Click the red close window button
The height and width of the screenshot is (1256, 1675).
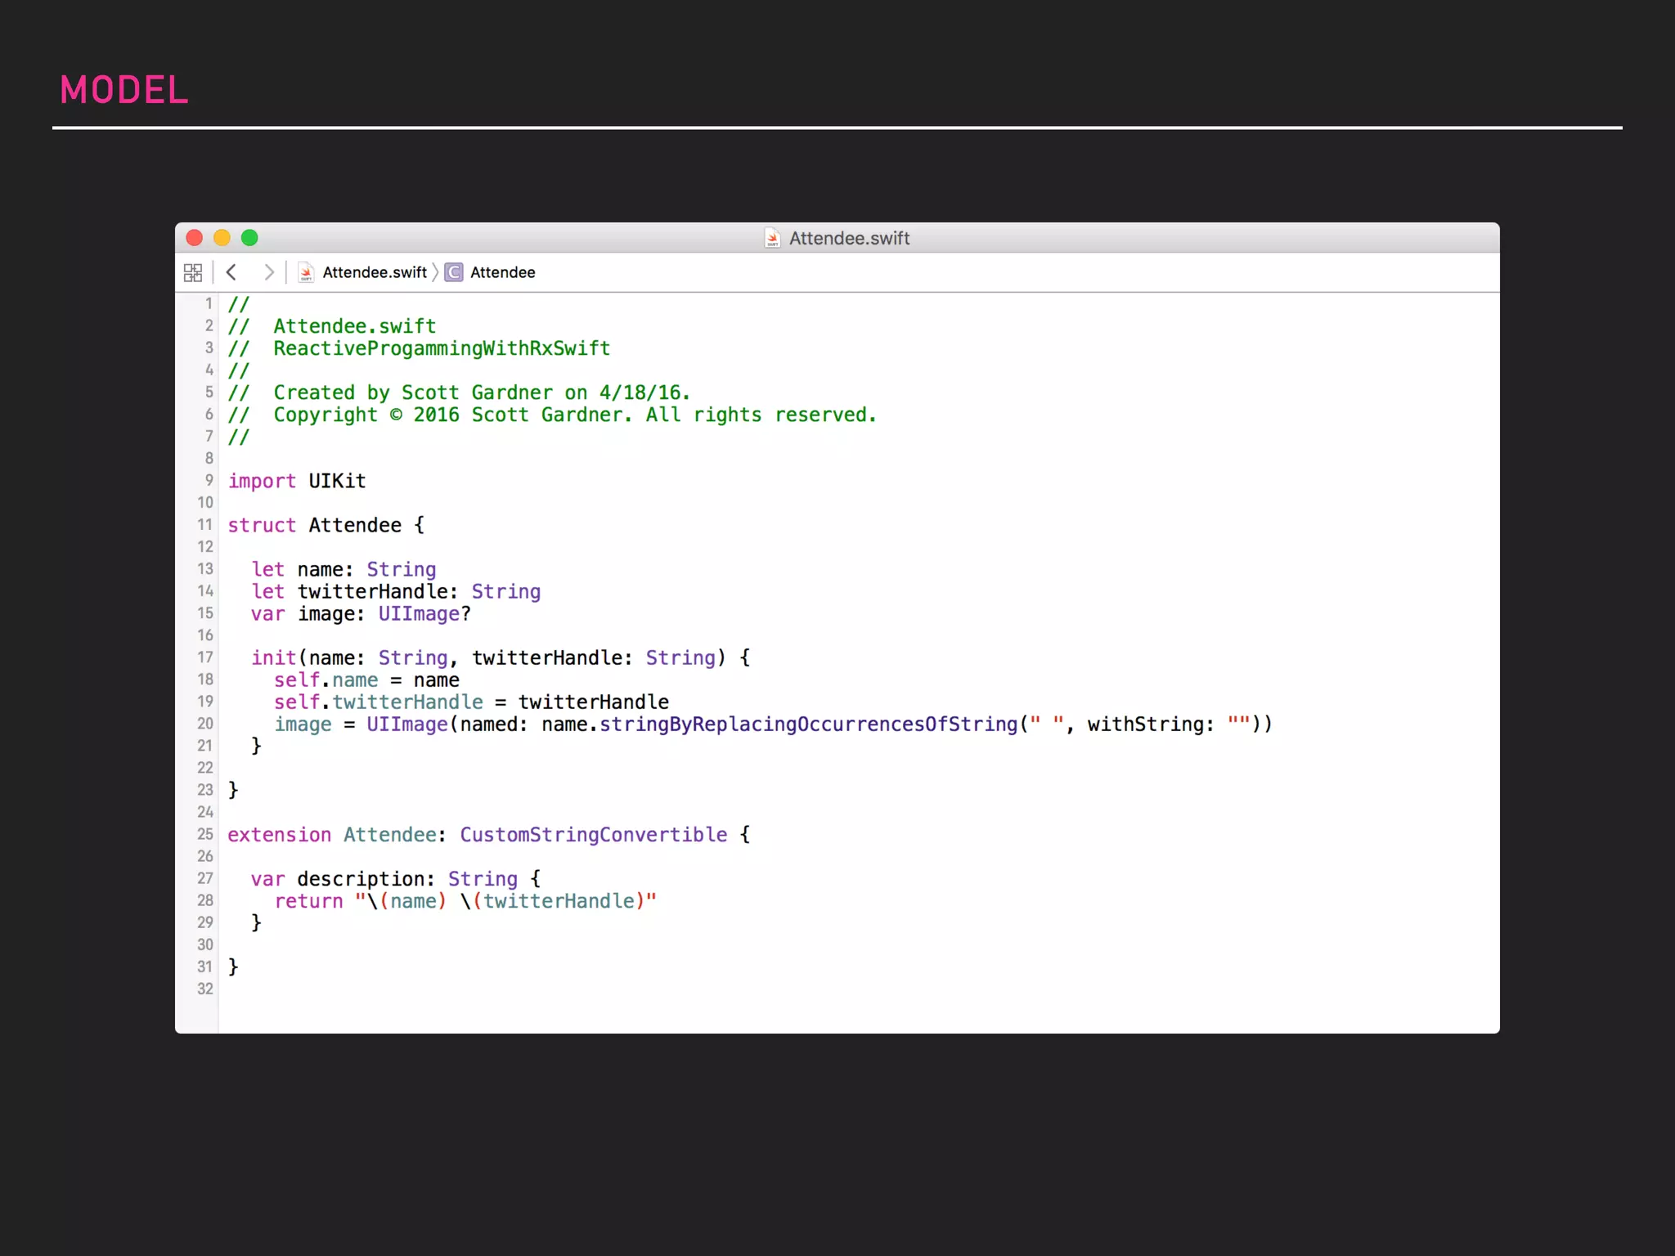pyautogui.click(x=195, y=238)
